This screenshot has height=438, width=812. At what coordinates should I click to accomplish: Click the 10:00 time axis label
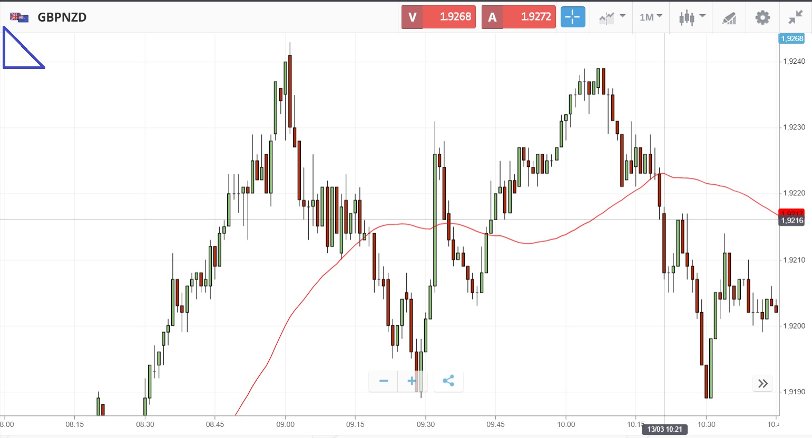tap(566, 424)
